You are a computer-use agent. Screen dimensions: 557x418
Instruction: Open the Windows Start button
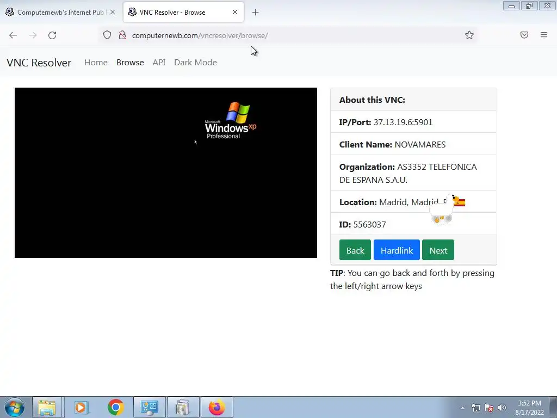point(15,407)
